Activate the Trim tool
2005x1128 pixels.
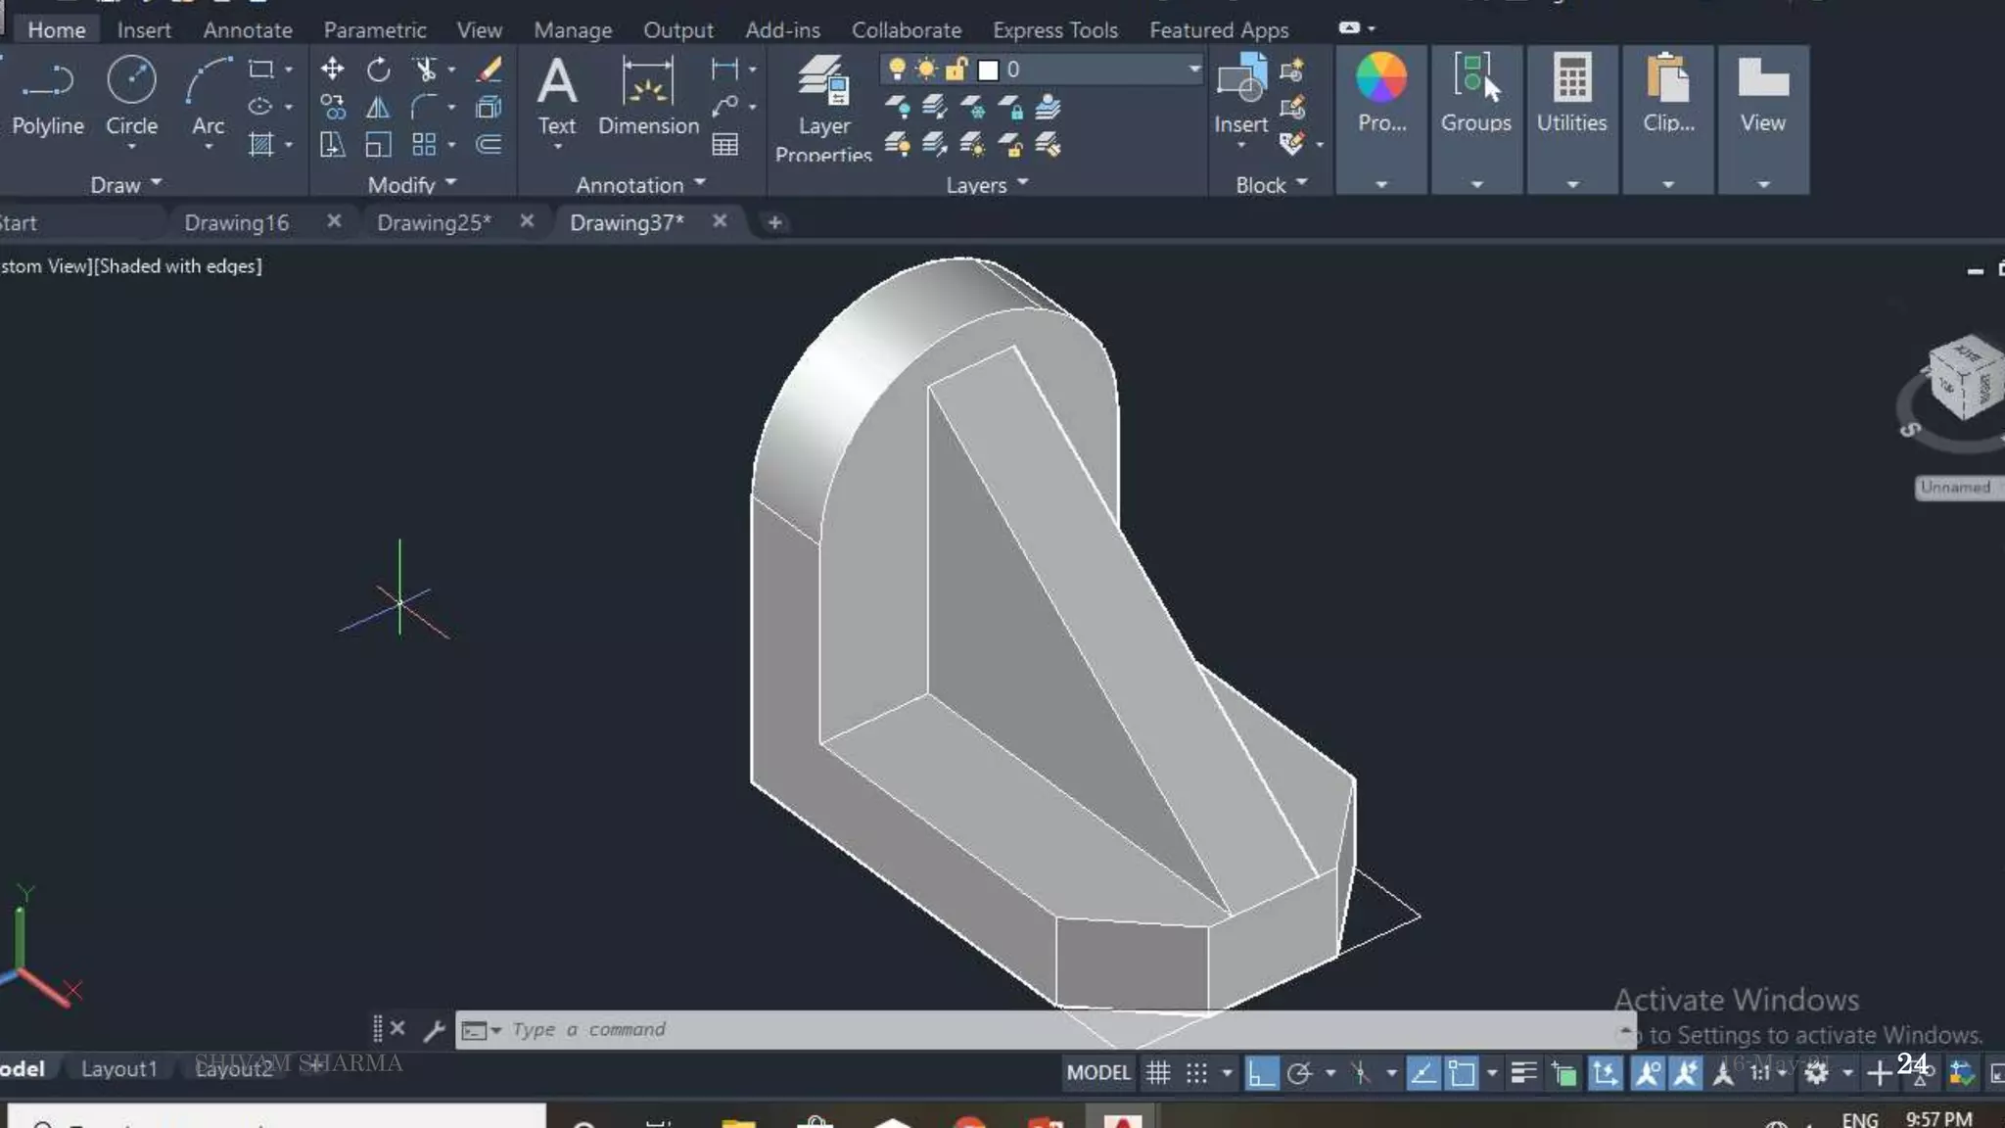pos(425,70)
